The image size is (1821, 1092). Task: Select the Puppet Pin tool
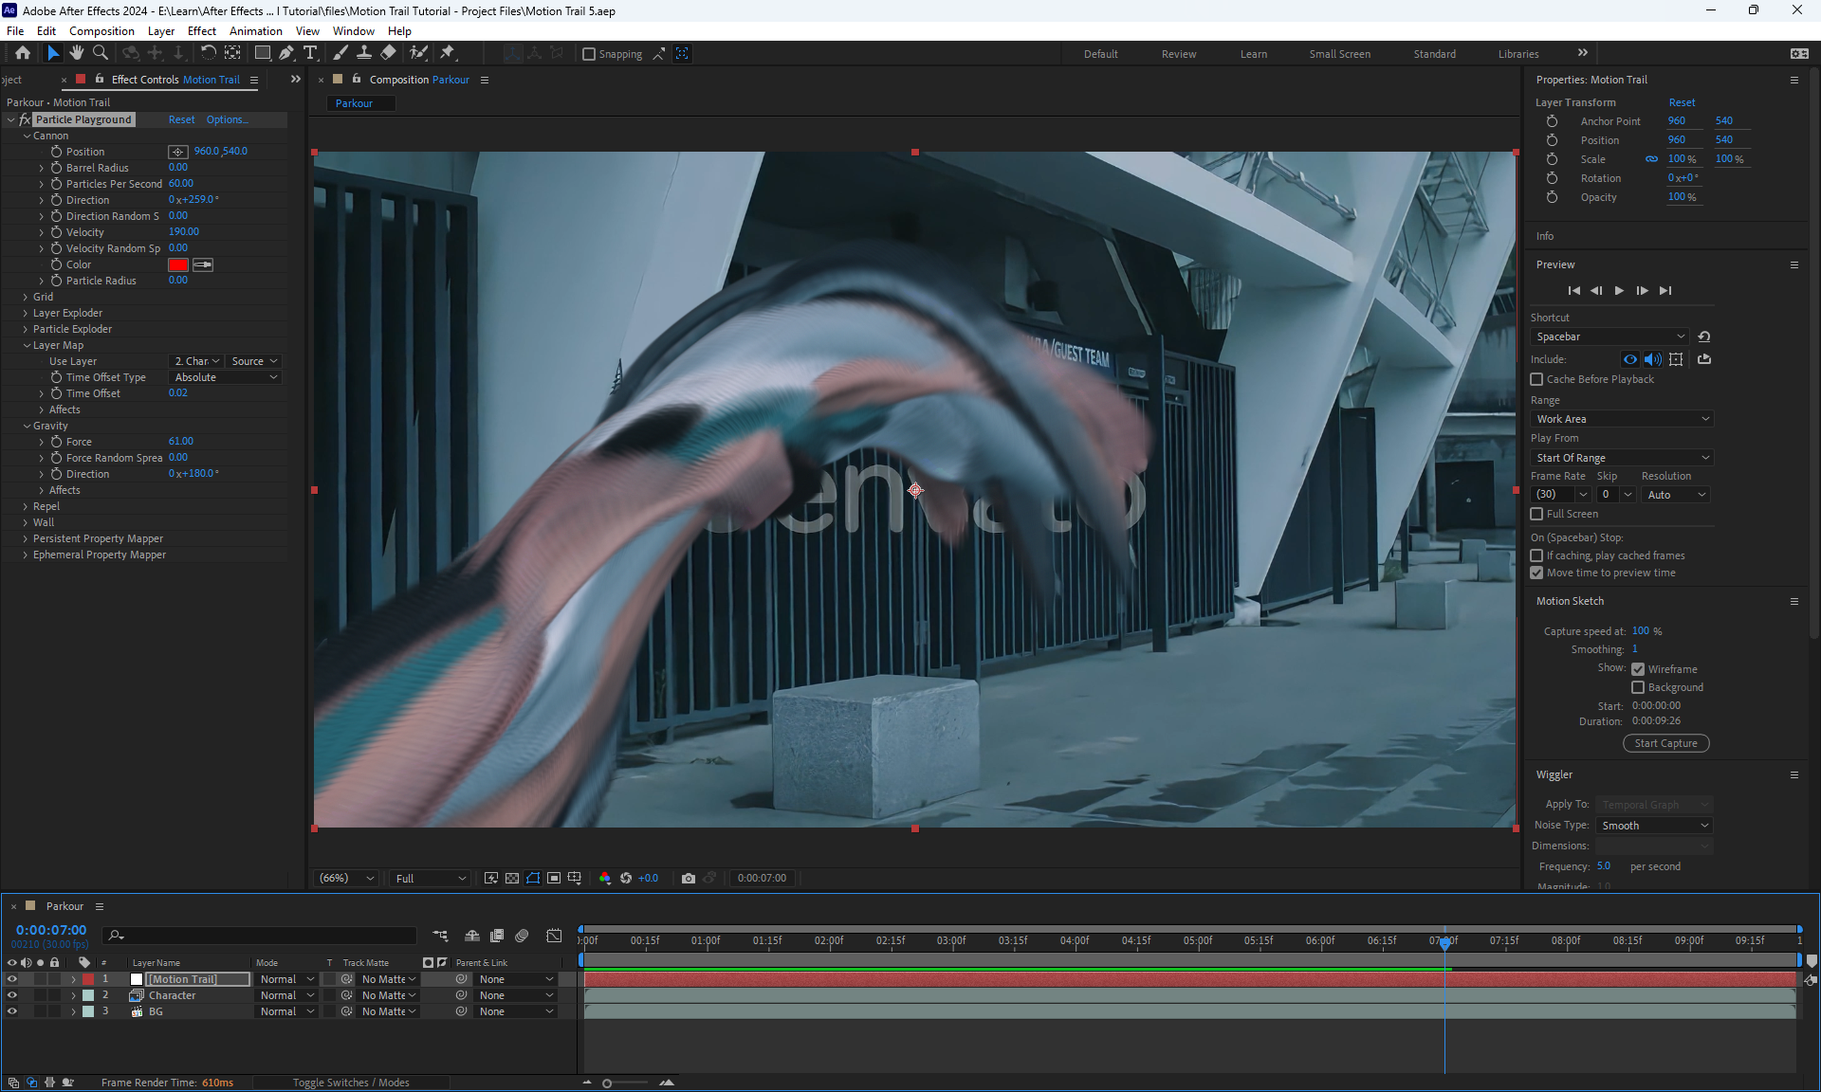(x=448, y=53)
